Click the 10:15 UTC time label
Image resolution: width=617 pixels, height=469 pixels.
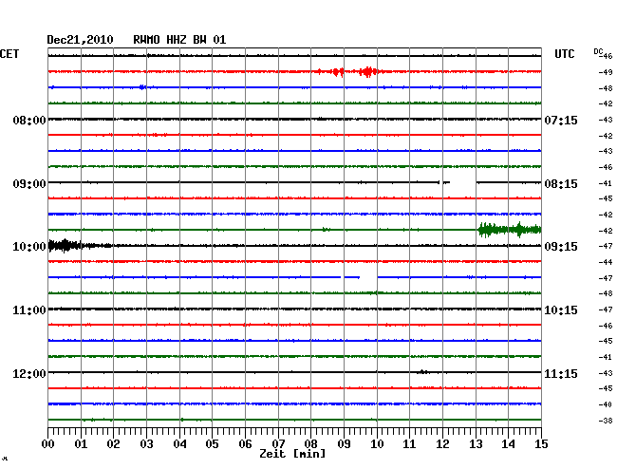pos(561,310)
